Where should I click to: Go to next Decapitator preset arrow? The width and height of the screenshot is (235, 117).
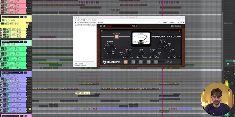(104, 26)
